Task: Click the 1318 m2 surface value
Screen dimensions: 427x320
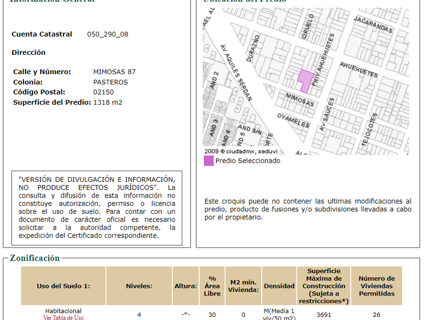Action: [x=108, y=103]
